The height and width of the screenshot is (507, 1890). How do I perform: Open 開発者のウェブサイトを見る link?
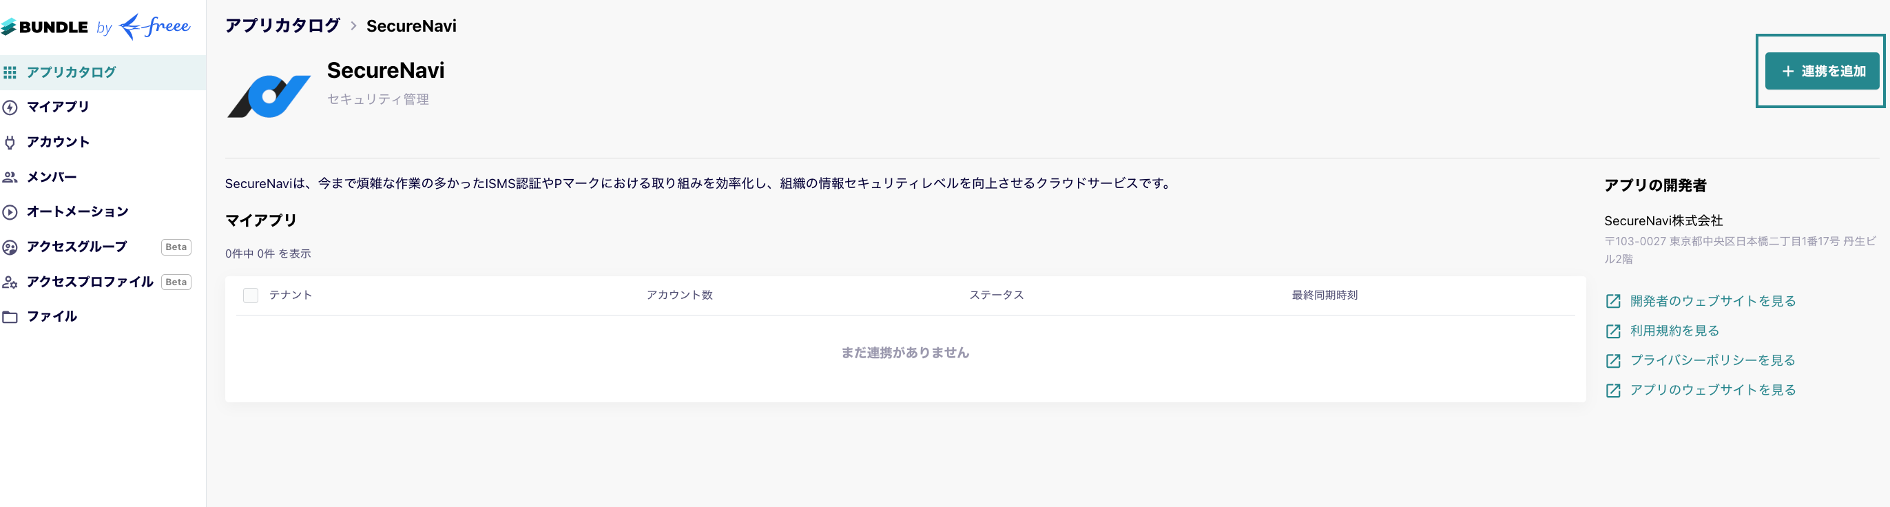(x=1712, y=301)
